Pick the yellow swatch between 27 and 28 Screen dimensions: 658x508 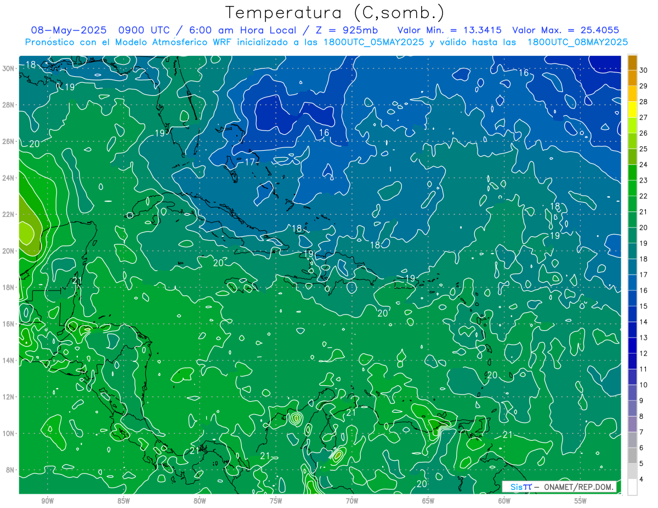point(632,109)
